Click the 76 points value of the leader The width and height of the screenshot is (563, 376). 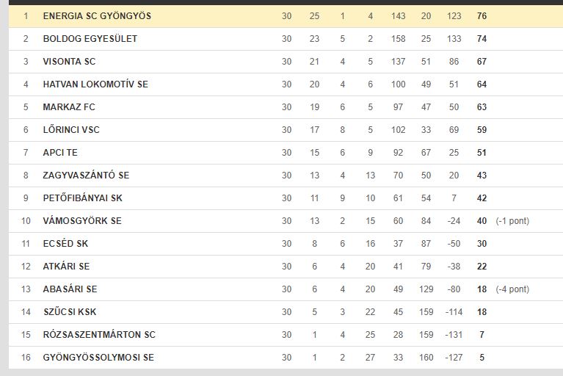[x=482, y=16]
